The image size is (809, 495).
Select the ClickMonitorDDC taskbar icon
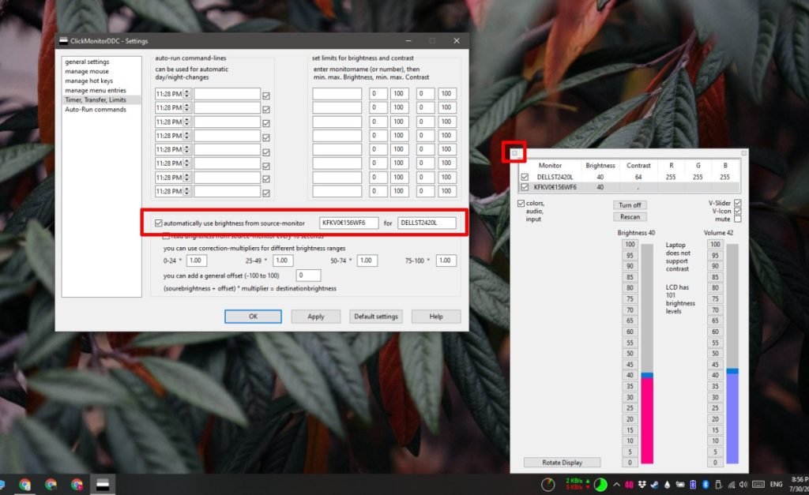point(101,484)
